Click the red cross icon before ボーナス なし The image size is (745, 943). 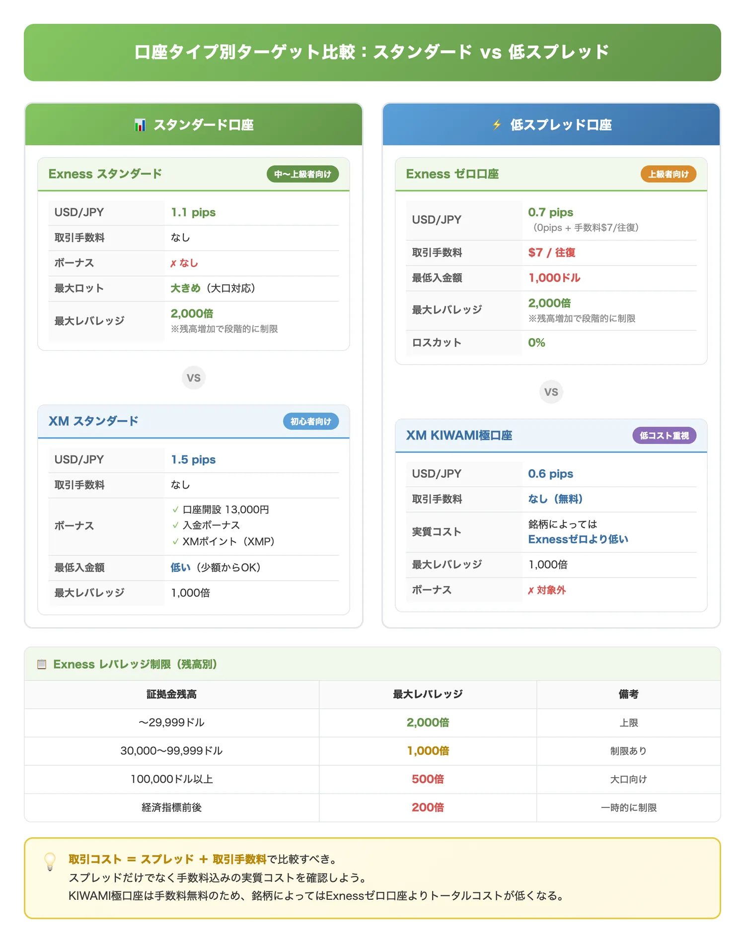click(x=173, y=264)
